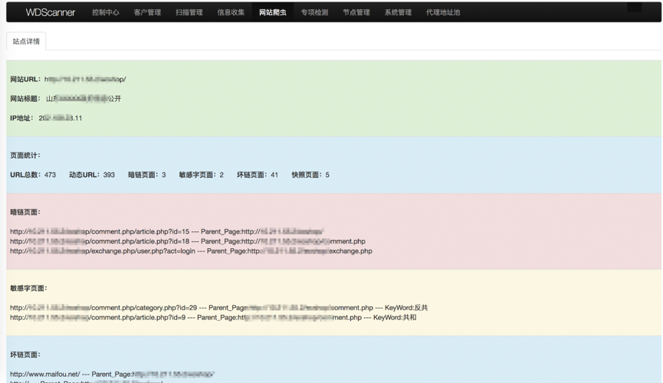The height and width of the screenshot is (383, 663).
Task: Click the dark-link entry user.php?act=login
Action: point(191,250)
